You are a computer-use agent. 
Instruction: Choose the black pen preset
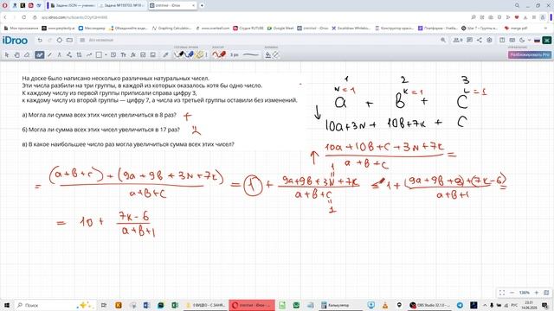click(179, 54)
